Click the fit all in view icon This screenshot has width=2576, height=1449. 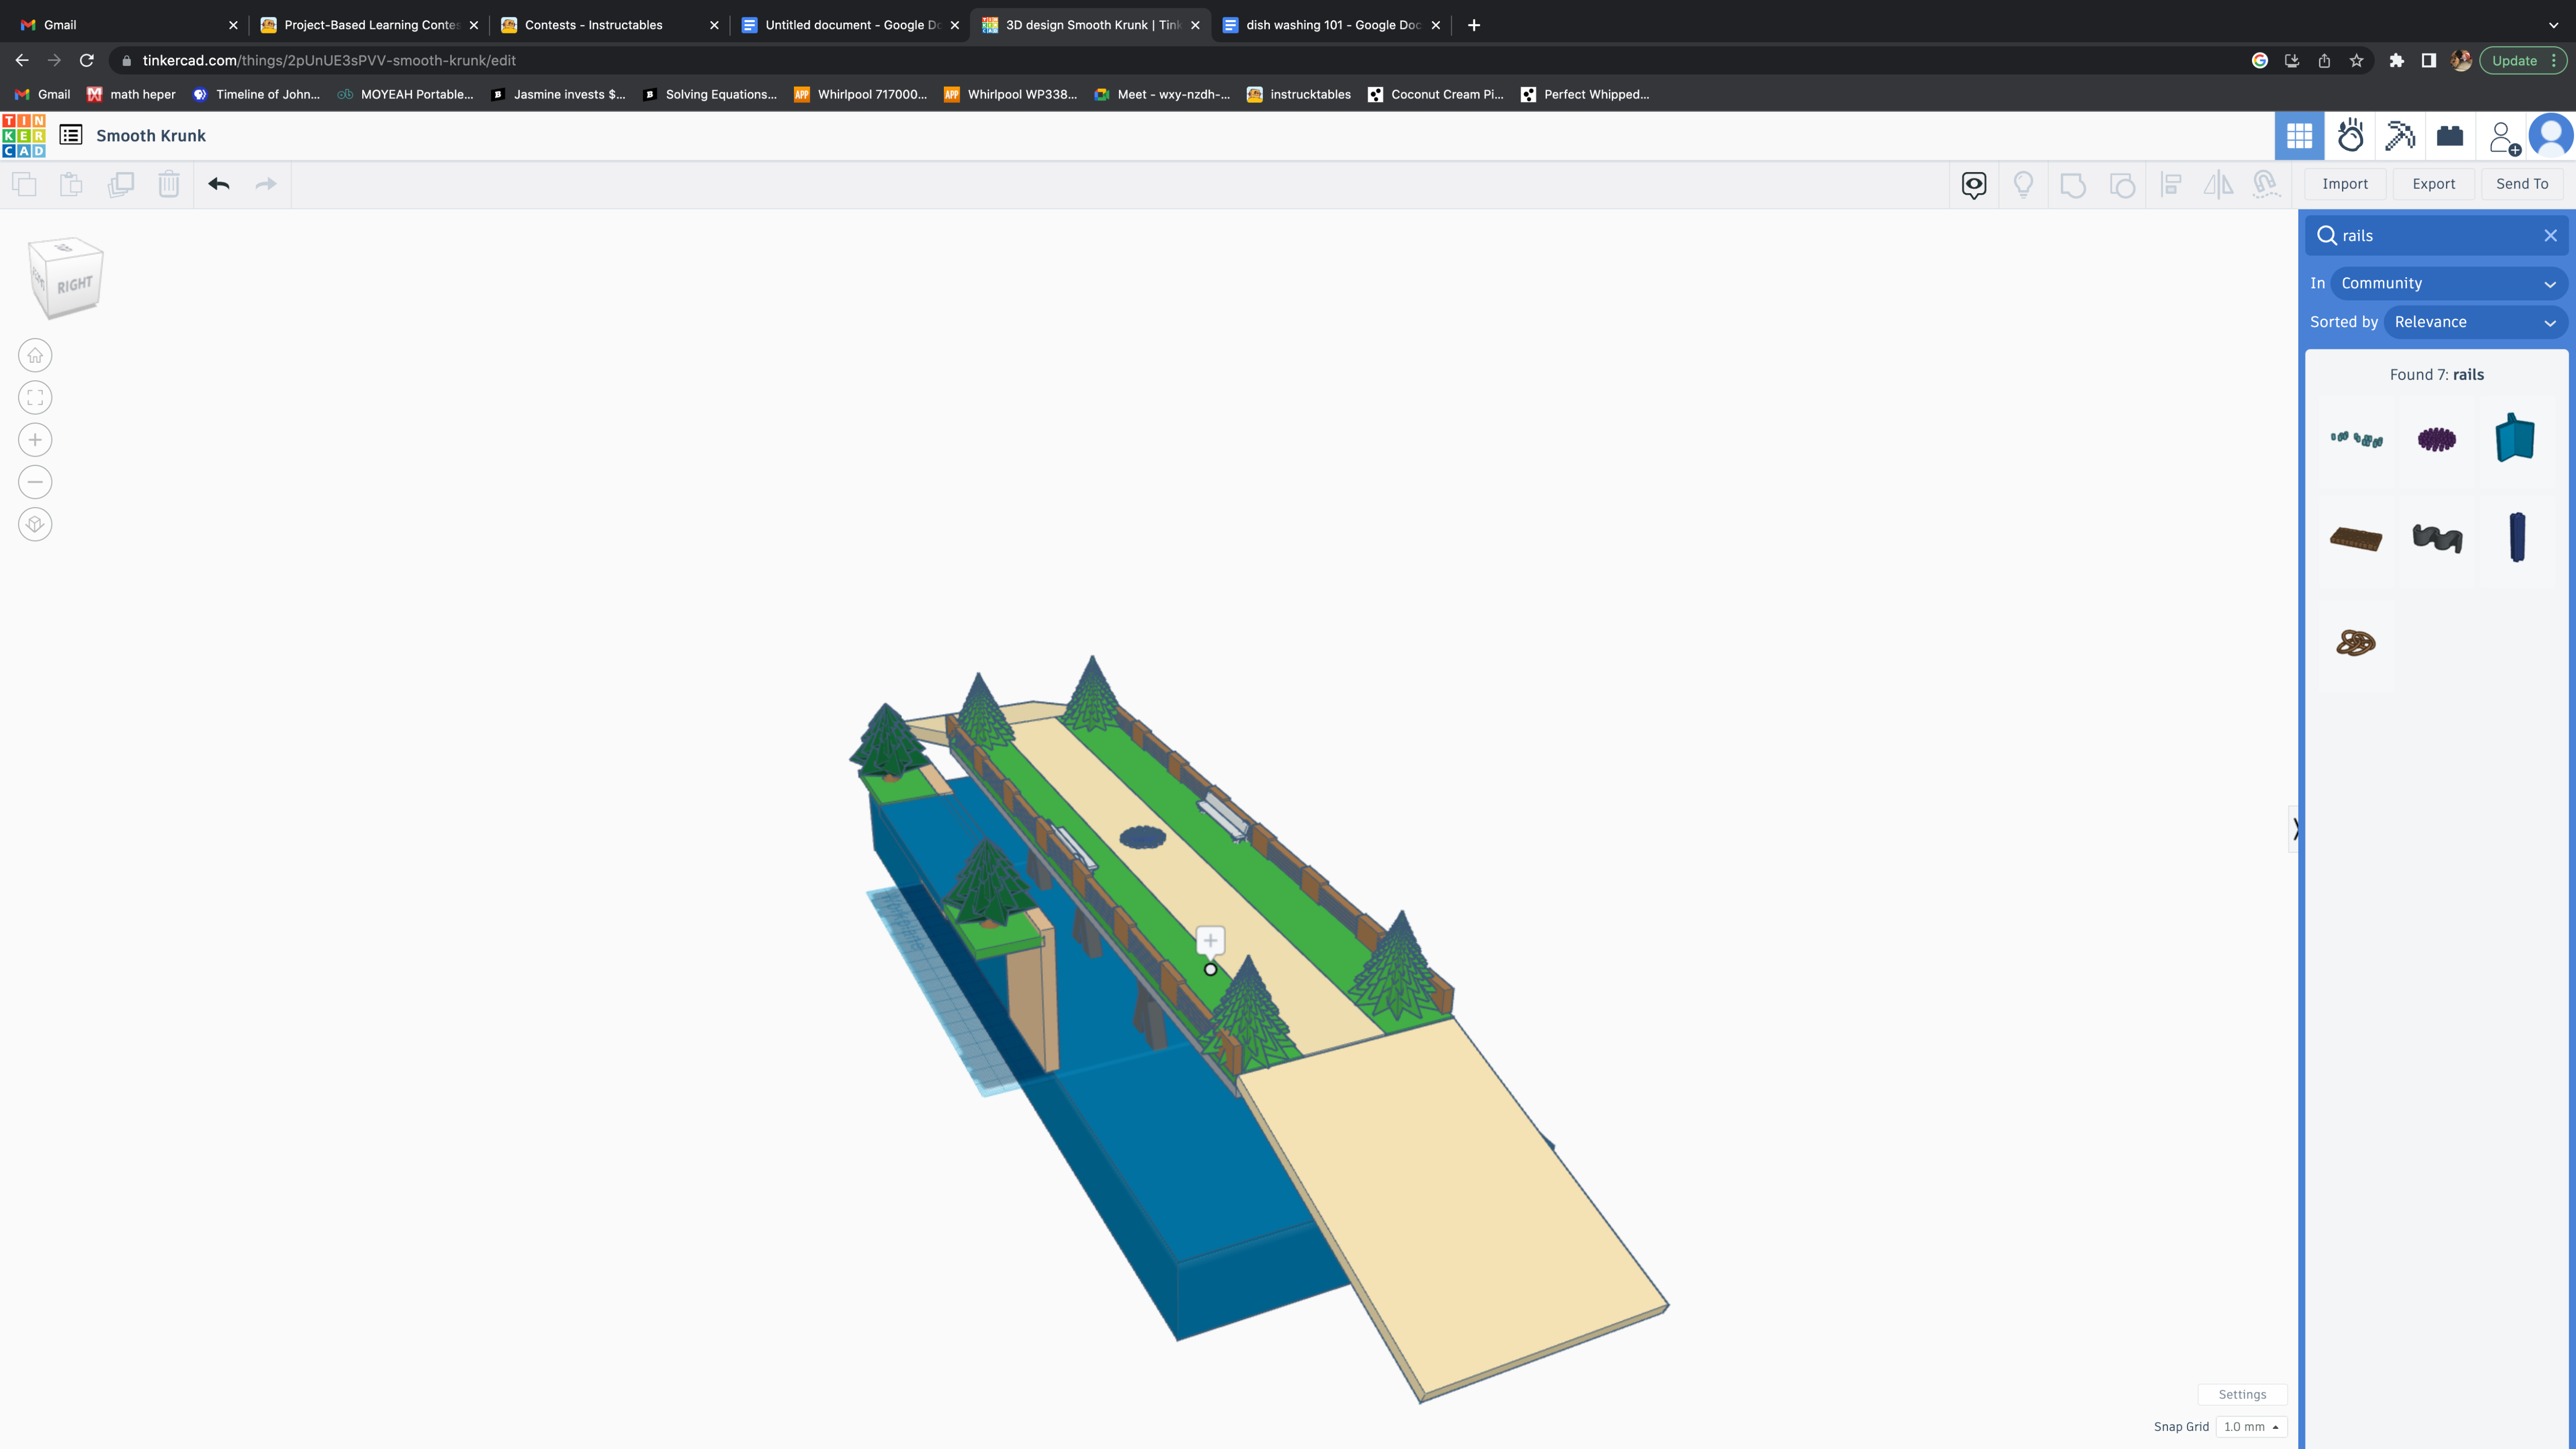pos(35,398)
